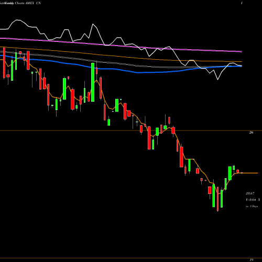The width and height of the screenshot is (262, 262).
Task: Click the value 23.67
Action: (x=250, y=193)
